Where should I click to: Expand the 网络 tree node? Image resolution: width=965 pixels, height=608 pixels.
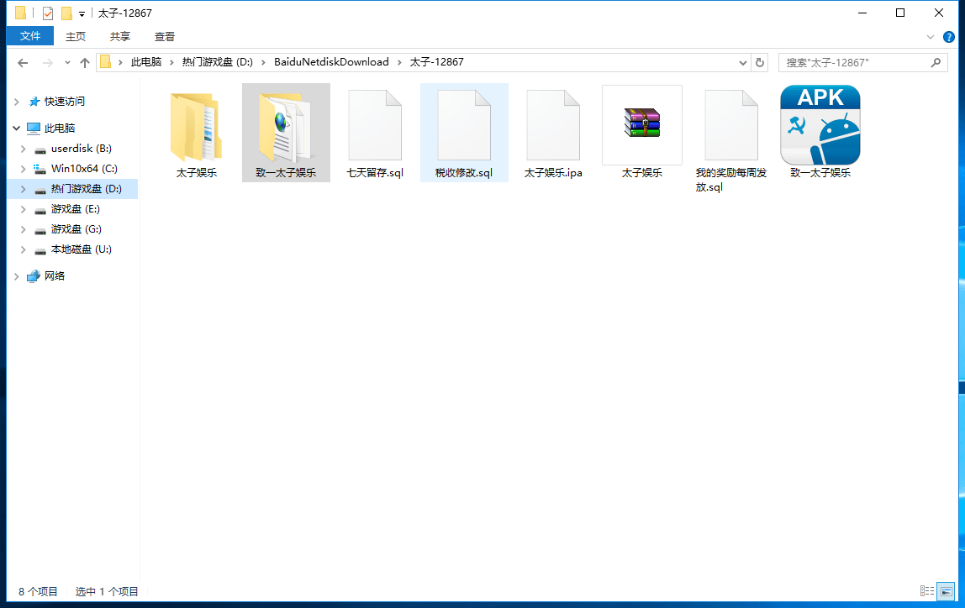[x=17, y=276]
